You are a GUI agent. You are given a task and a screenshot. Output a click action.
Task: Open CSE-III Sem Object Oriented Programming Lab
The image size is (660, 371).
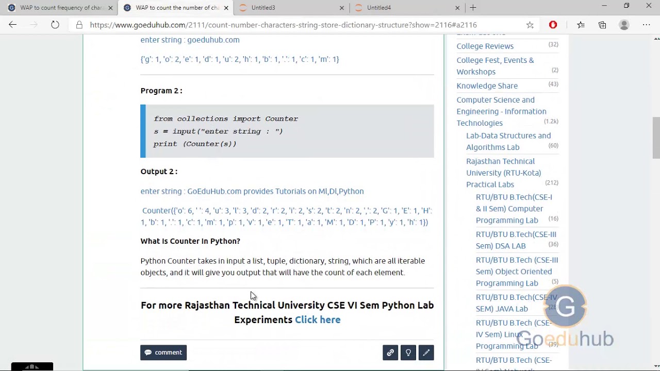517,272
